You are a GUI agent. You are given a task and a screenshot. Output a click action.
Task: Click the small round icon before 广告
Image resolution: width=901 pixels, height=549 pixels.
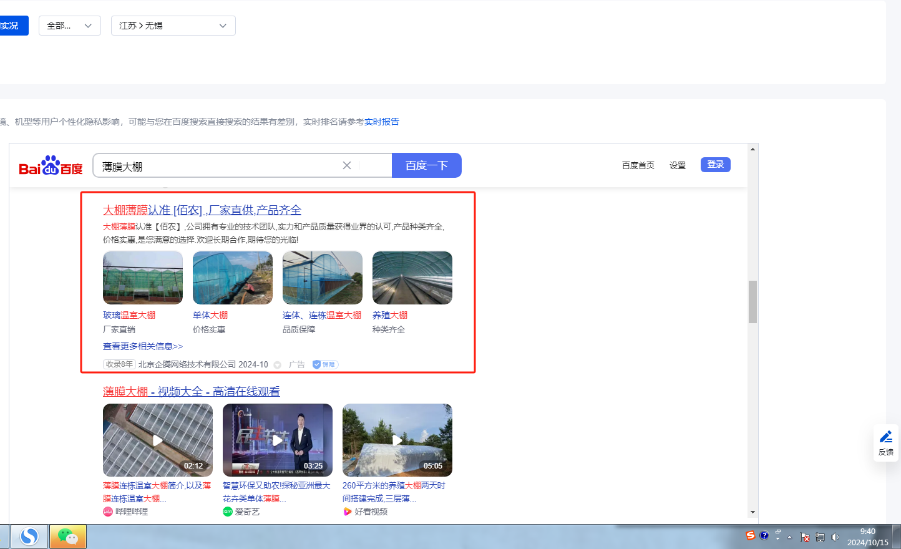coord(278,365)
